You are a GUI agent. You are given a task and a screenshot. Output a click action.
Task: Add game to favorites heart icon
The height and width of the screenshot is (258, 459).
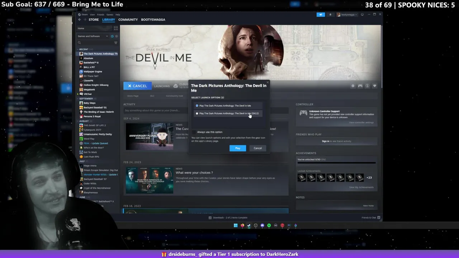coord(374,86)
